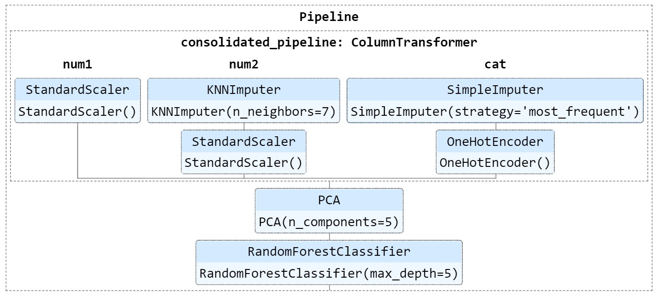Expand the OneHotEncoder estimator header
The height and width of the screenshot is (295, 657).
point(495,141)
